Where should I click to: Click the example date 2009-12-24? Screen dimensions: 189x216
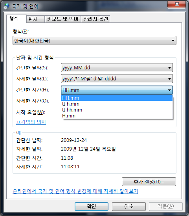click(x=74, y=140)
